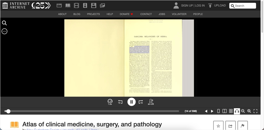Flag this item with the flag button
This screenshot has width=264, height=130.
pyautogui.click(x=243, y=126)
